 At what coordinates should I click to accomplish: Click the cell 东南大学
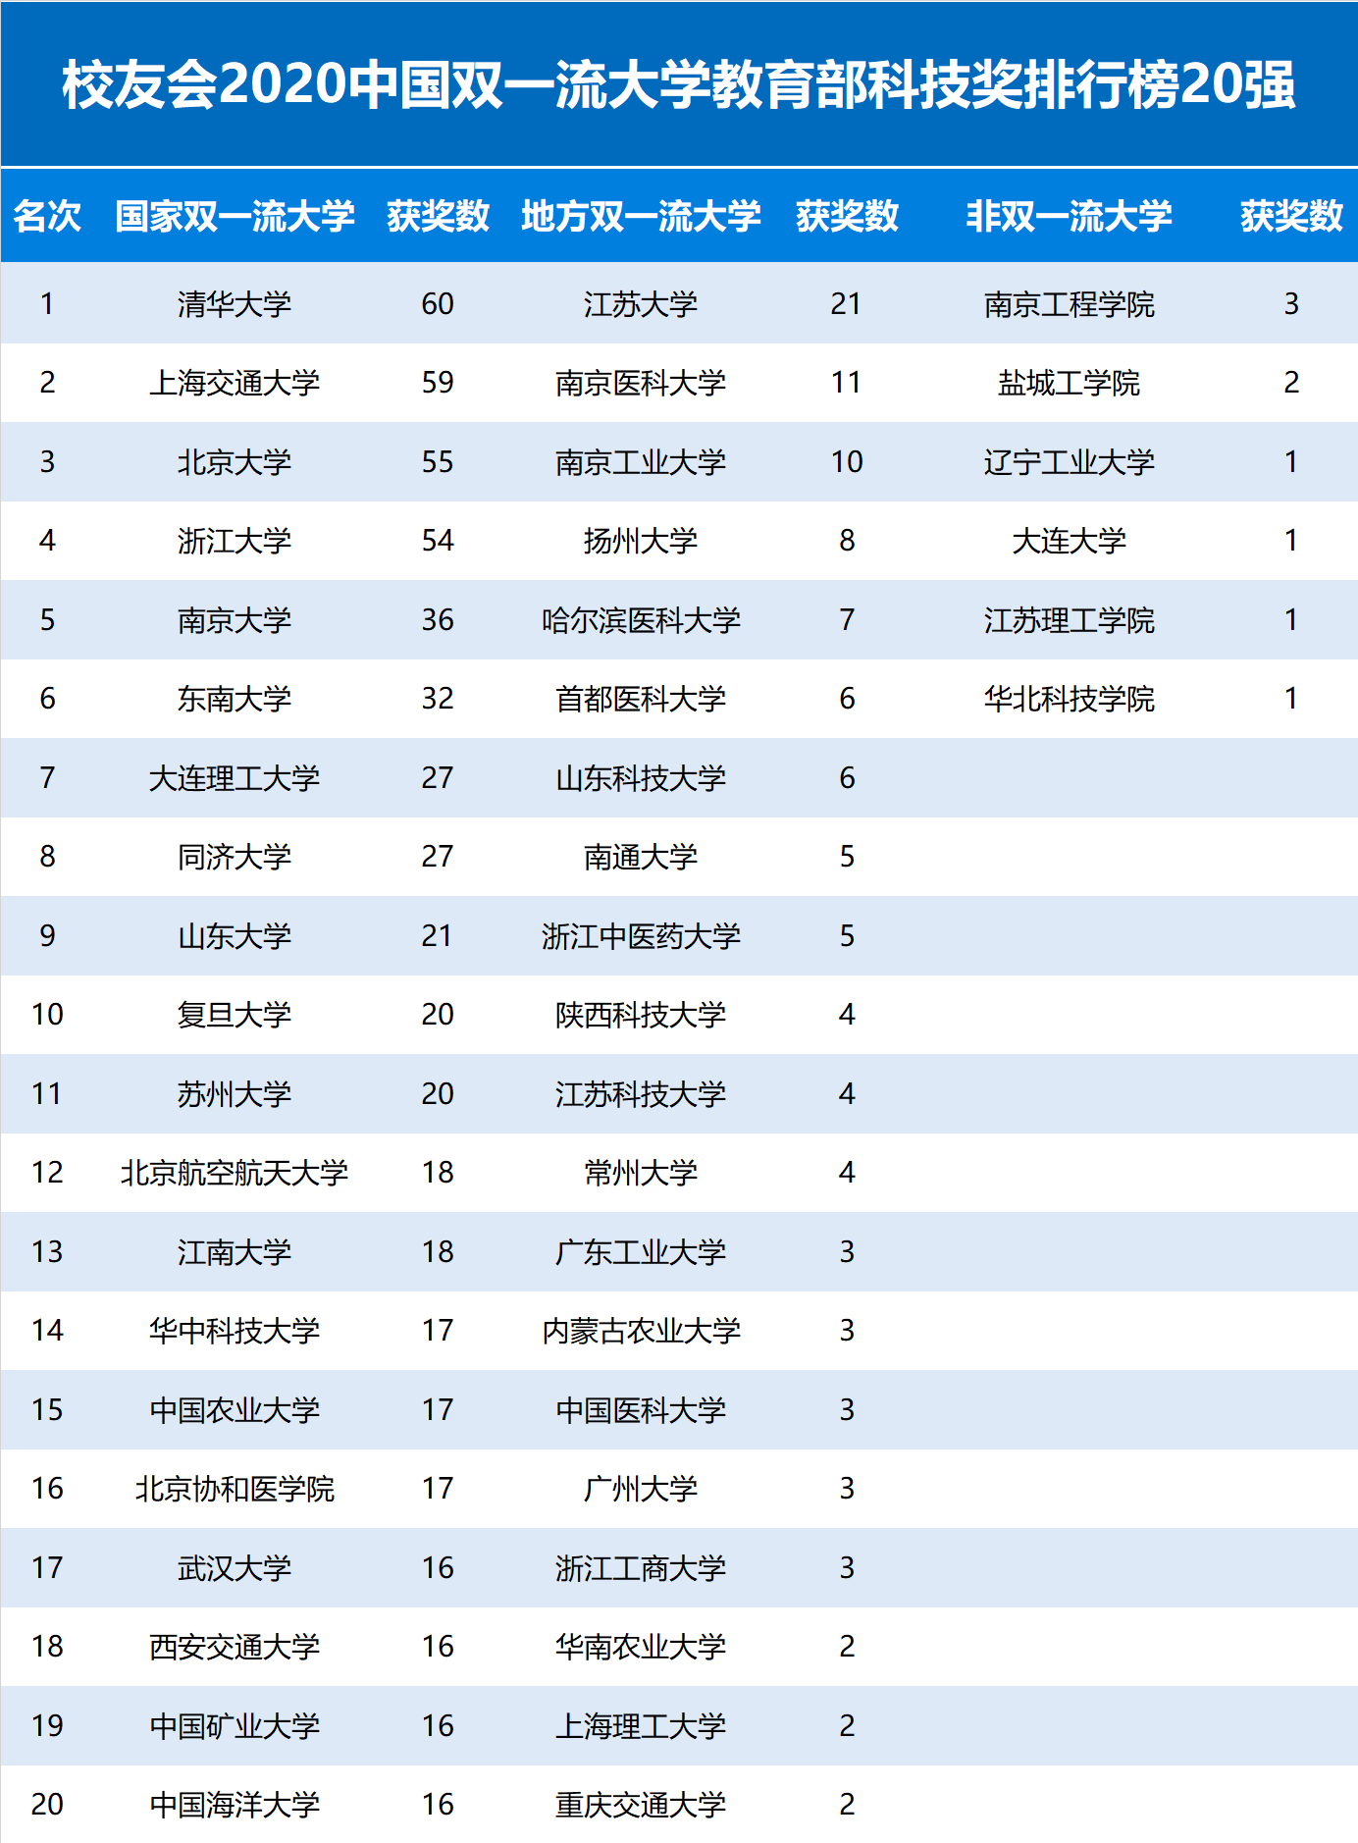pyautogui.click(x=235, y=699)
